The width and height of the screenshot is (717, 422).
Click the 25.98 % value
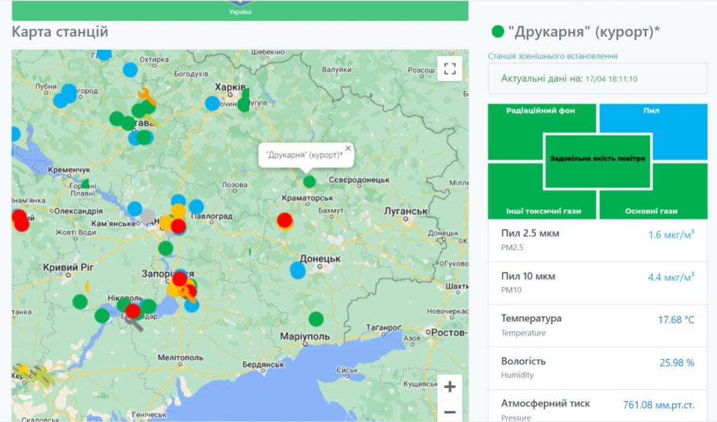[677, 363]
